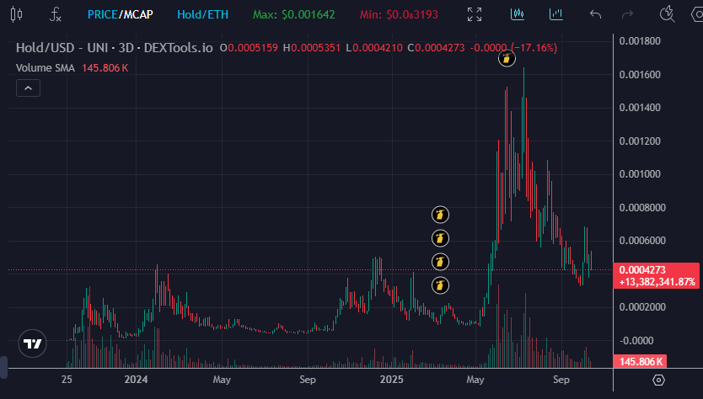Click the highlighted candles chart icon
This screenshot has height=399, width=703.
click(517, 14)
